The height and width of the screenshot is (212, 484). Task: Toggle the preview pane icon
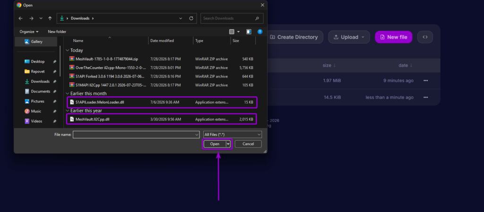coord(249,32)
